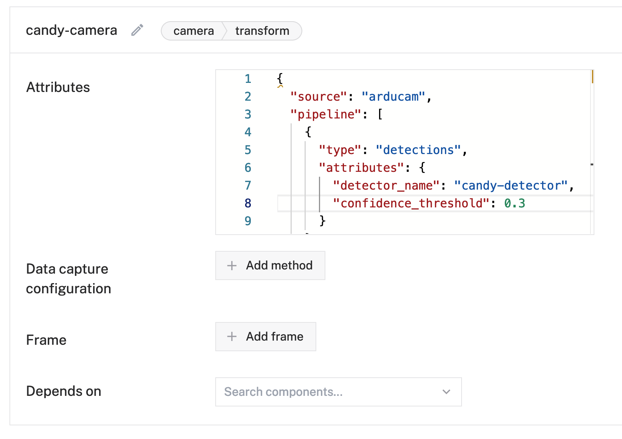
Task: Click the Search components input field
Action: [x=325, y=392]
